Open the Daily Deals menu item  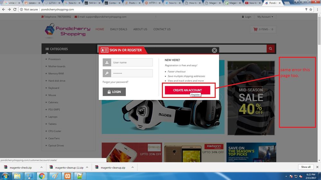click(x=119, y=29)
